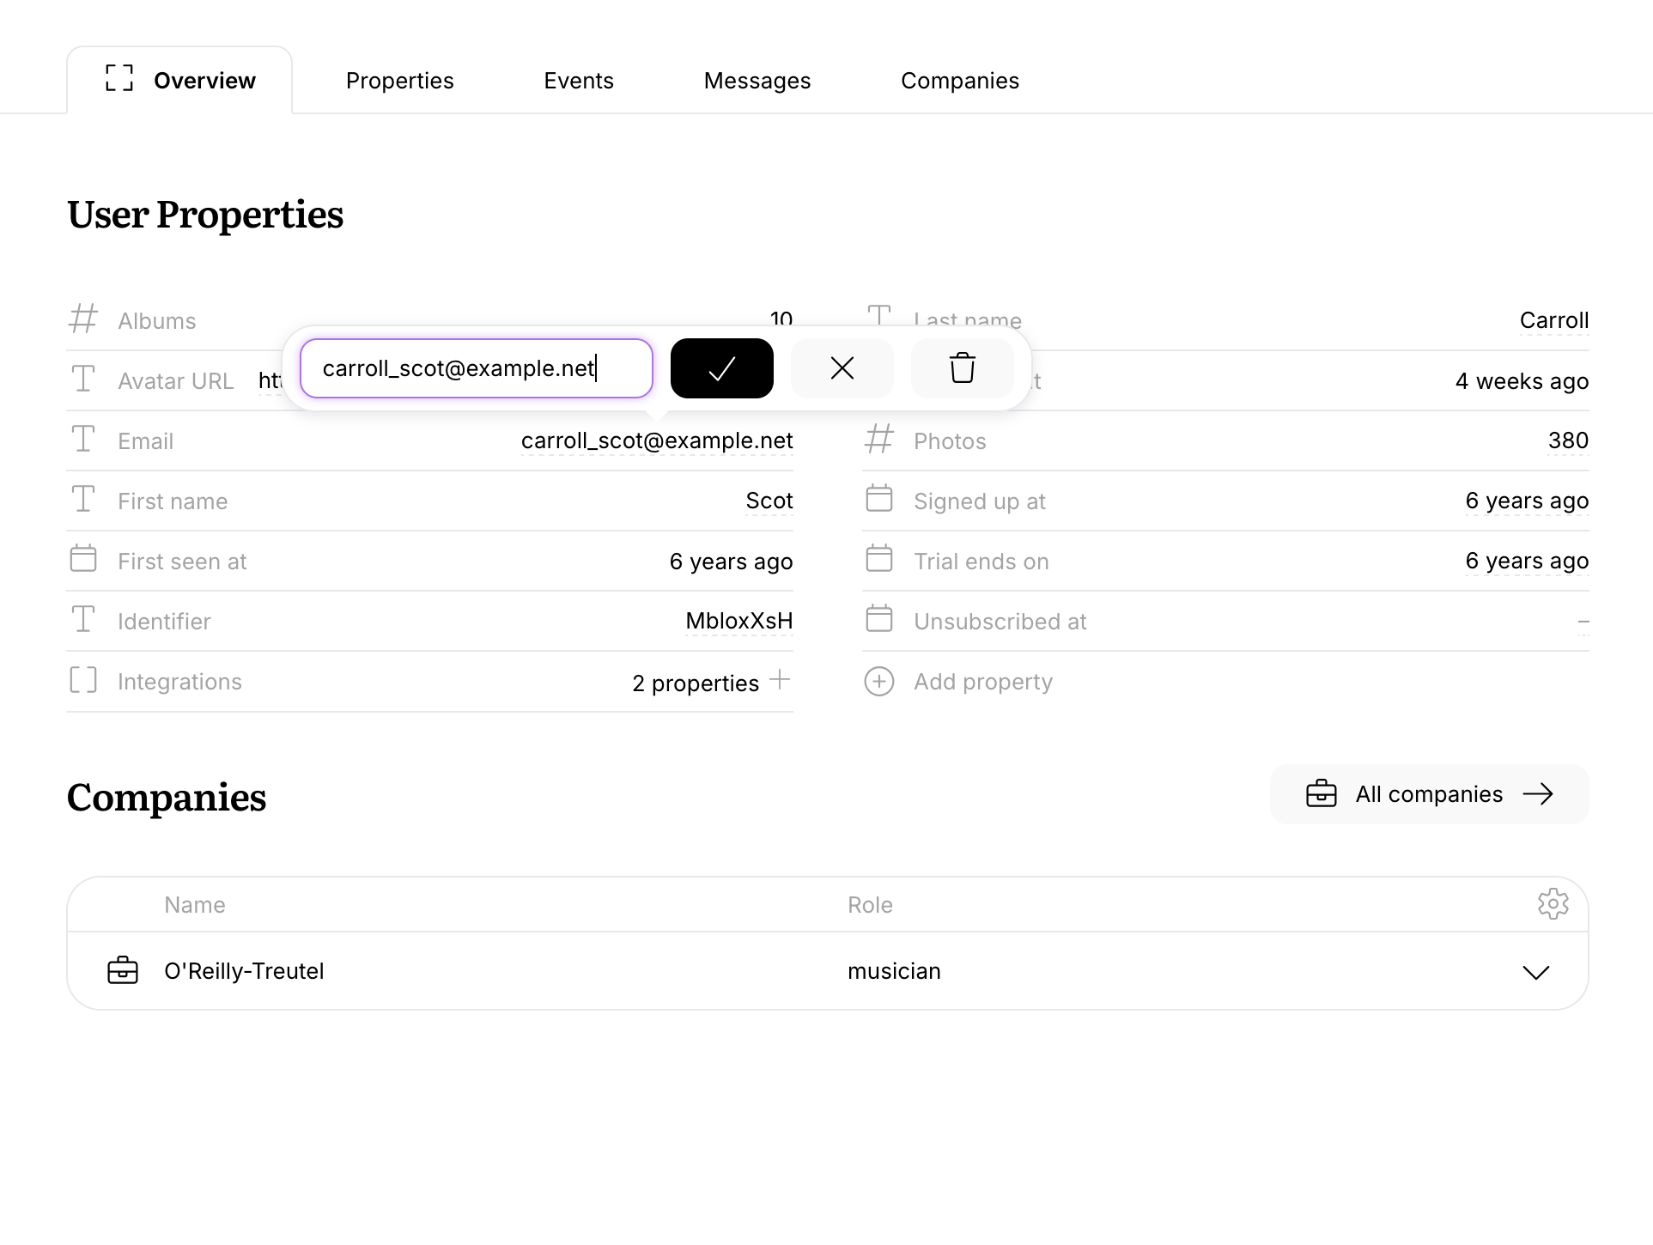Cancel email edit with X button
The height and width of the screenshot is (1245, 1653).
click(x=842, y=368)
